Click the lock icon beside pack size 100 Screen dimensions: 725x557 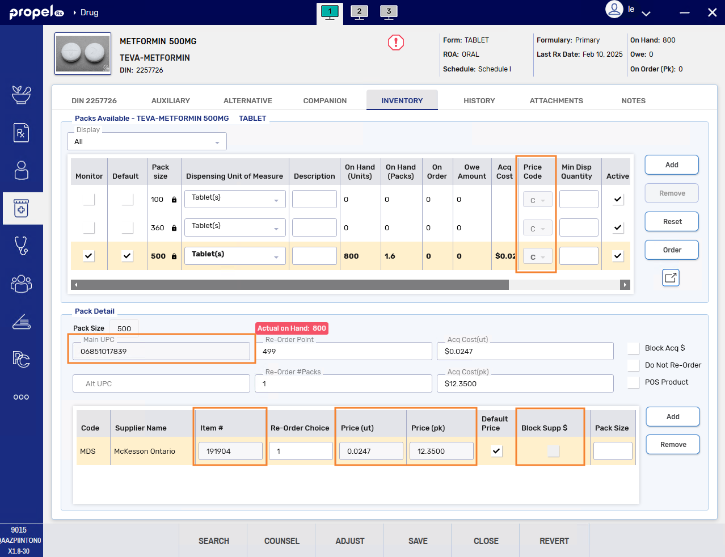coord(174,200)
